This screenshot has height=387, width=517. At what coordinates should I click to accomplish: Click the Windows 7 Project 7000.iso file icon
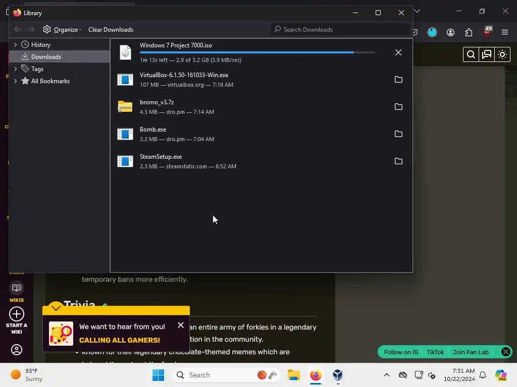pos(125,52)
